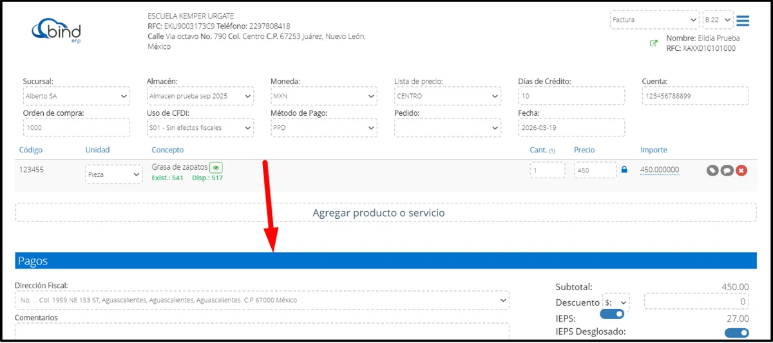The image size is (773, 343).
Task: Click the RFC: XAXX010101000 text
Action: coord(701,48)
